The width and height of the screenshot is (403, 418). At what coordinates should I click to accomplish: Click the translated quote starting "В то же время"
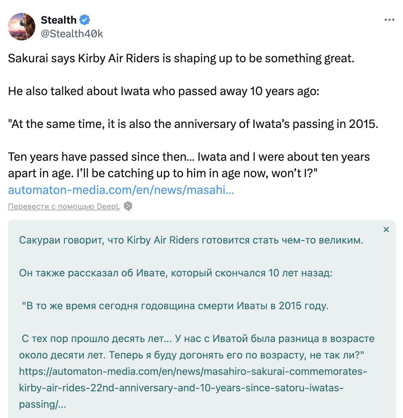click(175, 306)
